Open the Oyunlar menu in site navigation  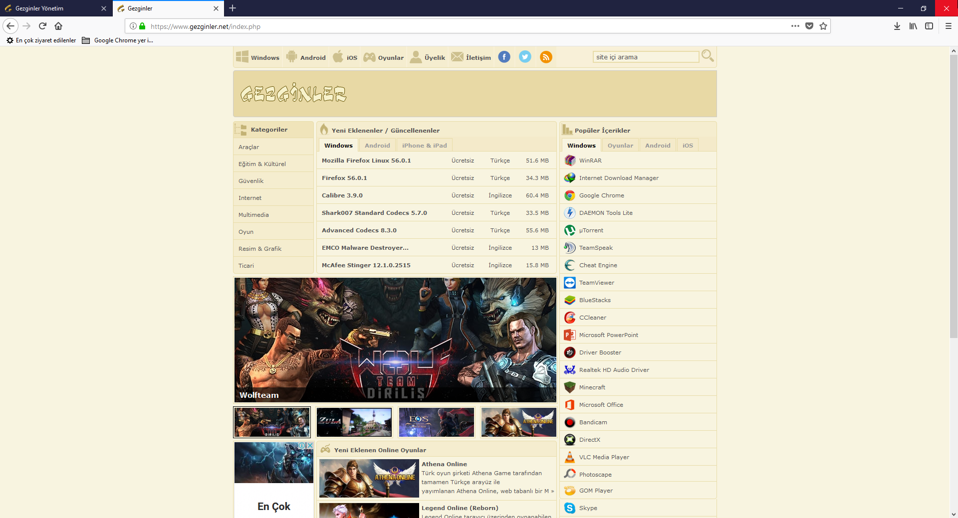(383, 57)
